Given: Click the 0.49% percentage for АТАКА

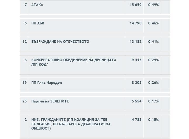Looking at the screenshot, I should tap(153, 5).
